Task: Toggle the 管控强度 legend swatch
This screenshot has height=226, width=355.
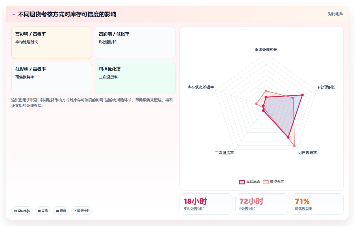Action: 266,182
